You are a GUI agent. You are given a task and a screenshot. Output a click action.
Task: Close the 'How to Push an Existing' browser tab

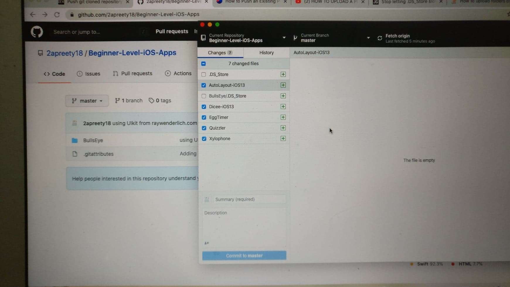285,2
